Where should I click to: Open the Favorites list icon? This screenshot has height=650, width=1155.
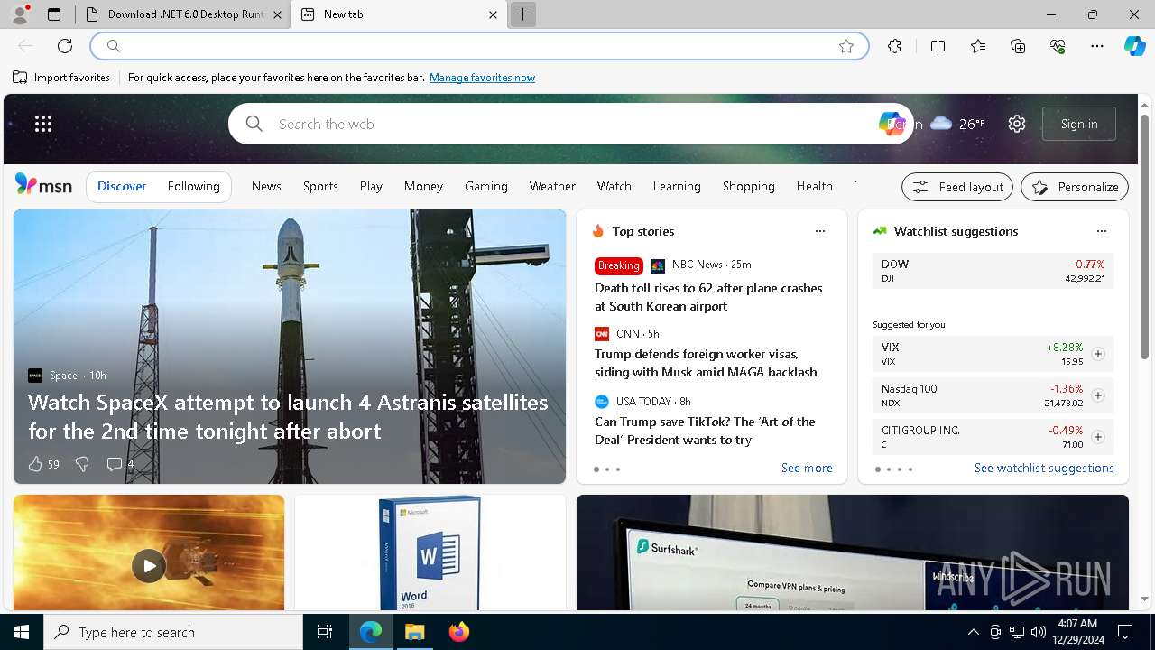978,46
